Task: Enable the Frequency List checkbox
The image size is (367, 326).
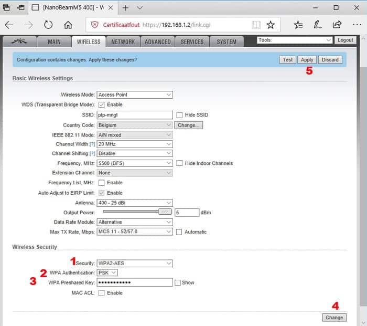Action: pyautogui.click(x=102, y=183)
